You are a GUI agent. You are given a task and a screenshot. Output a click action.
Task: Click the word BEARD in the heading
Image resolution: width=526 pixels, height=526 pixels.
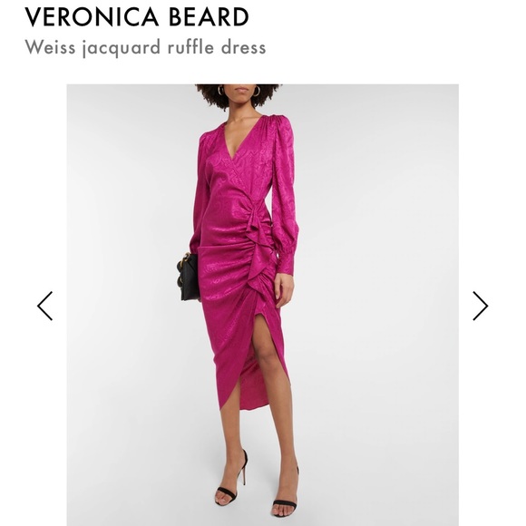click(209, 16)
